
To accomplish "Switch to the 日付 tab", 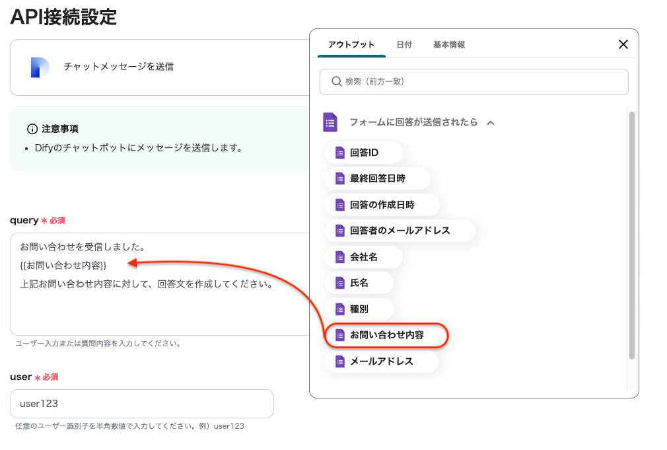I will pyautogui.click(x=404, y=45).
